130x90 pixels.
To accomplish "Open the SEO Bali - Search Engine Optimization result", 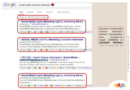I will click(x=51, y=57).
